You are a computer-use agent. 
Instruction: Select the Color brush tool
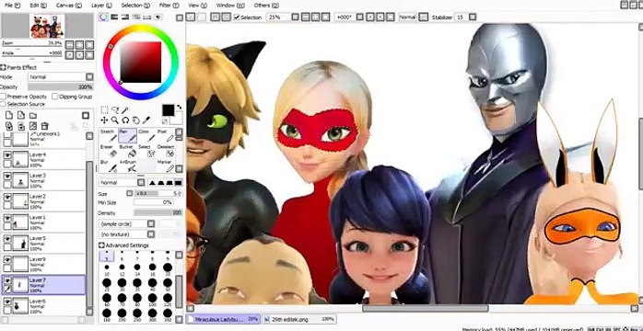(x=146, y=135)
